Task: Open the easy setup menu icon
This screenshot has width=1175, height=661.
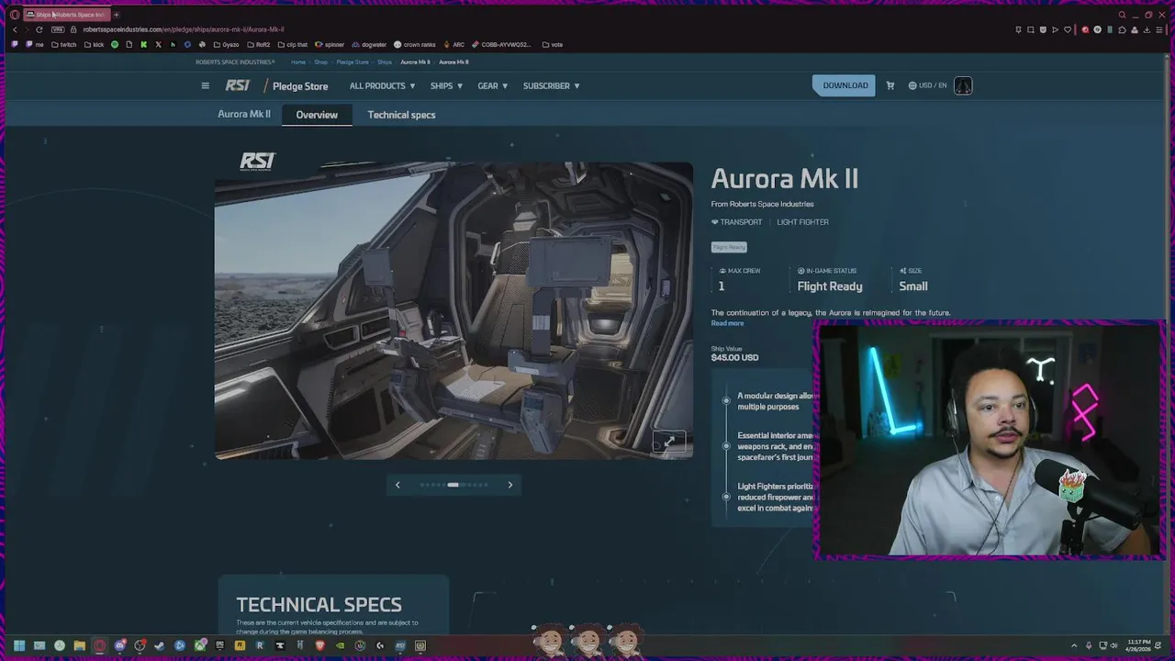Action: tap(1158, 29)
